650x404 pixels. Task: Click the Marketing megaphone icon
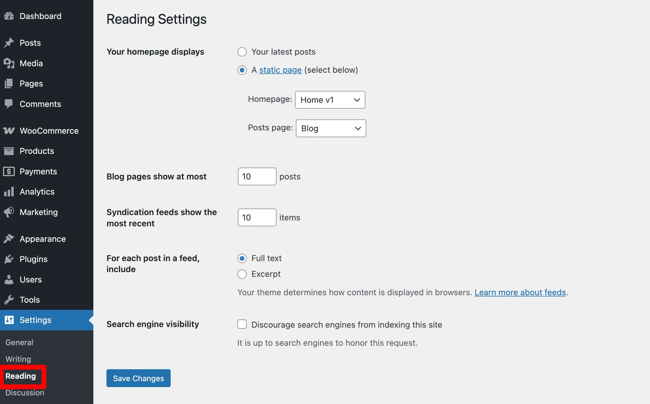(9, 212)
